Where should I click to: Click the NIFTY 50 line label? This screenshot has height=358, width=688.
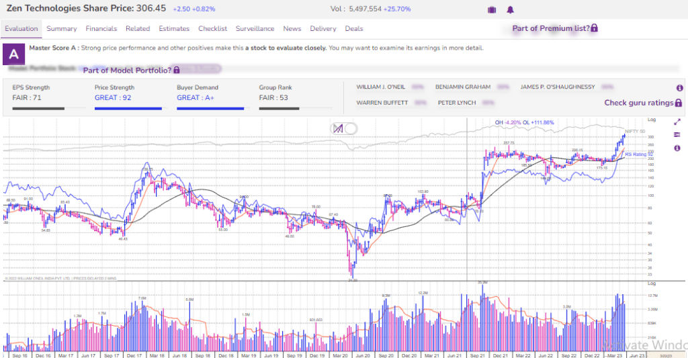[636, 132]
